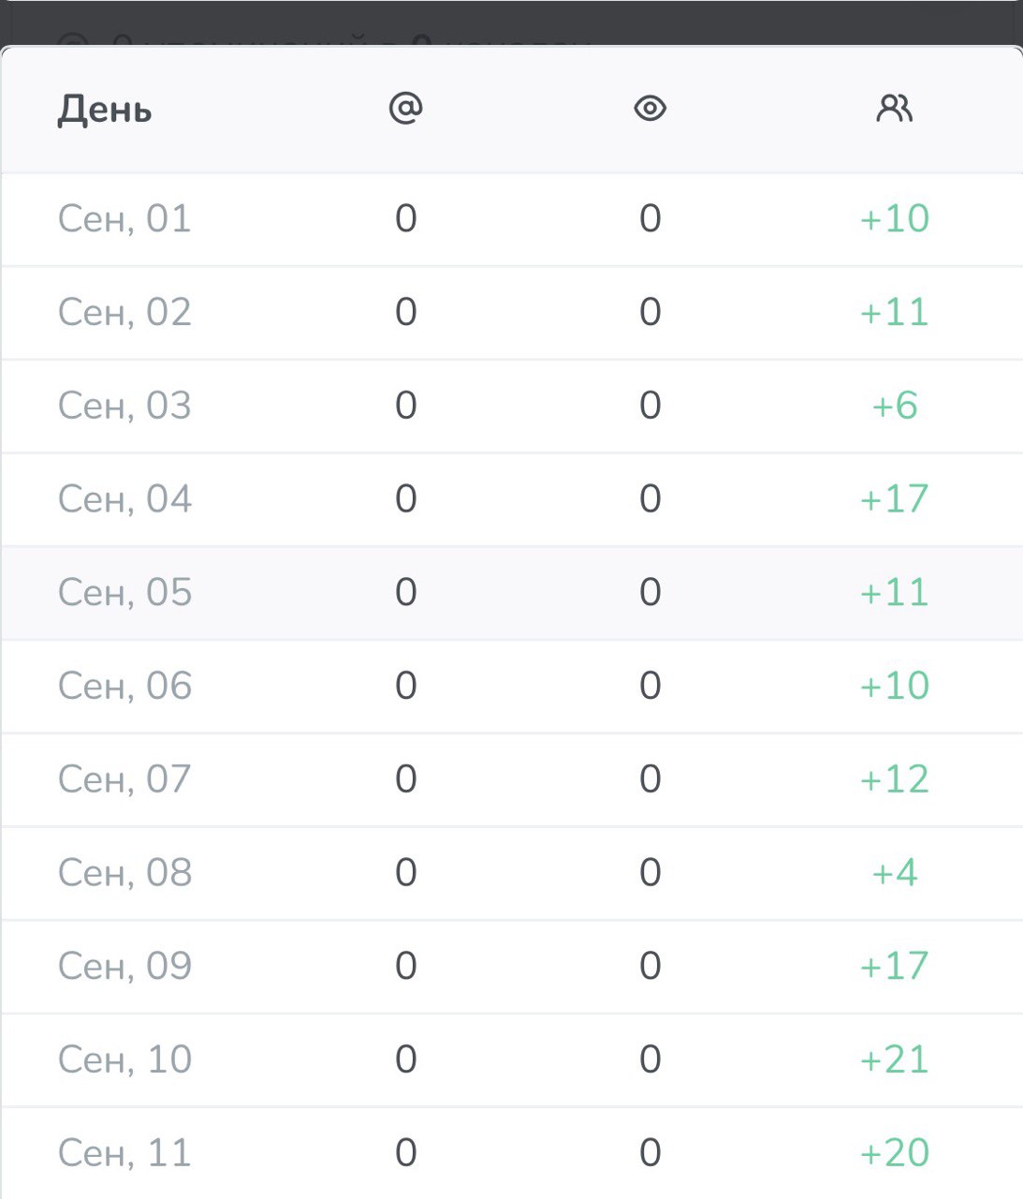Click the Сен, 04 date label

click(124, 499)
